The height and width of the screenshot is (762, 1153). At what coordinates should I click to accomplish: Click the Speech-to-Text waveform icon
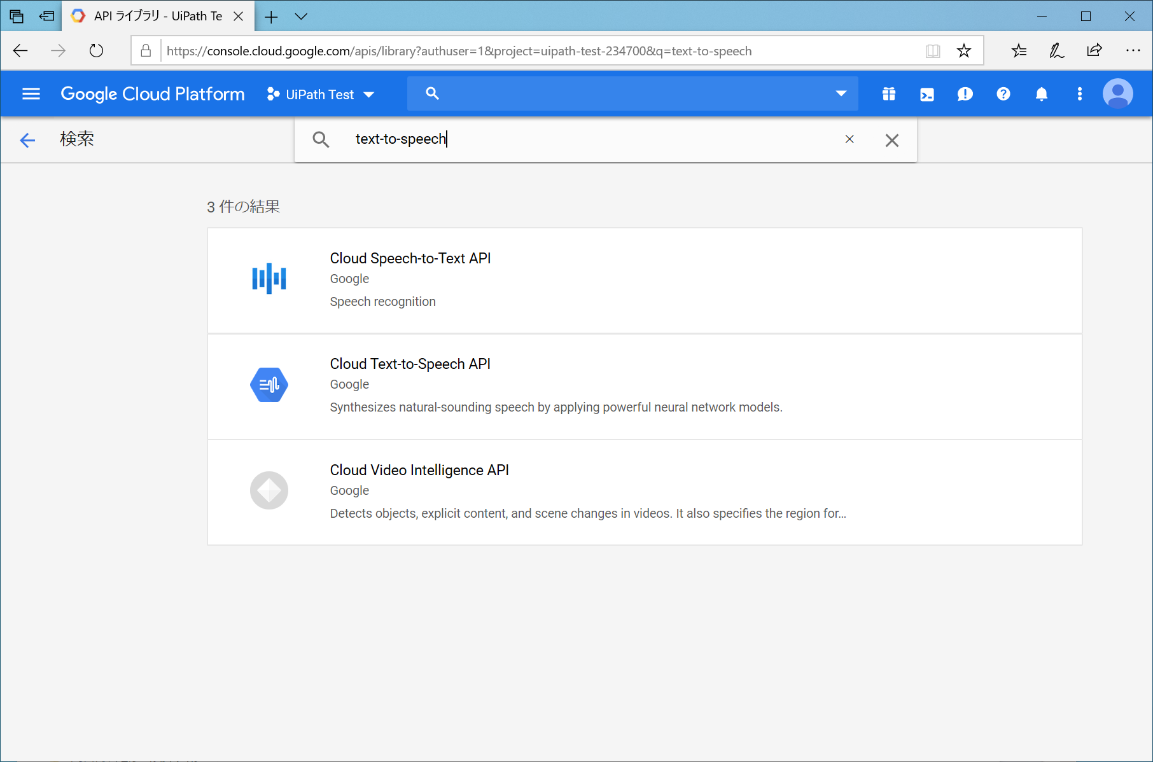tap(269, 279)
